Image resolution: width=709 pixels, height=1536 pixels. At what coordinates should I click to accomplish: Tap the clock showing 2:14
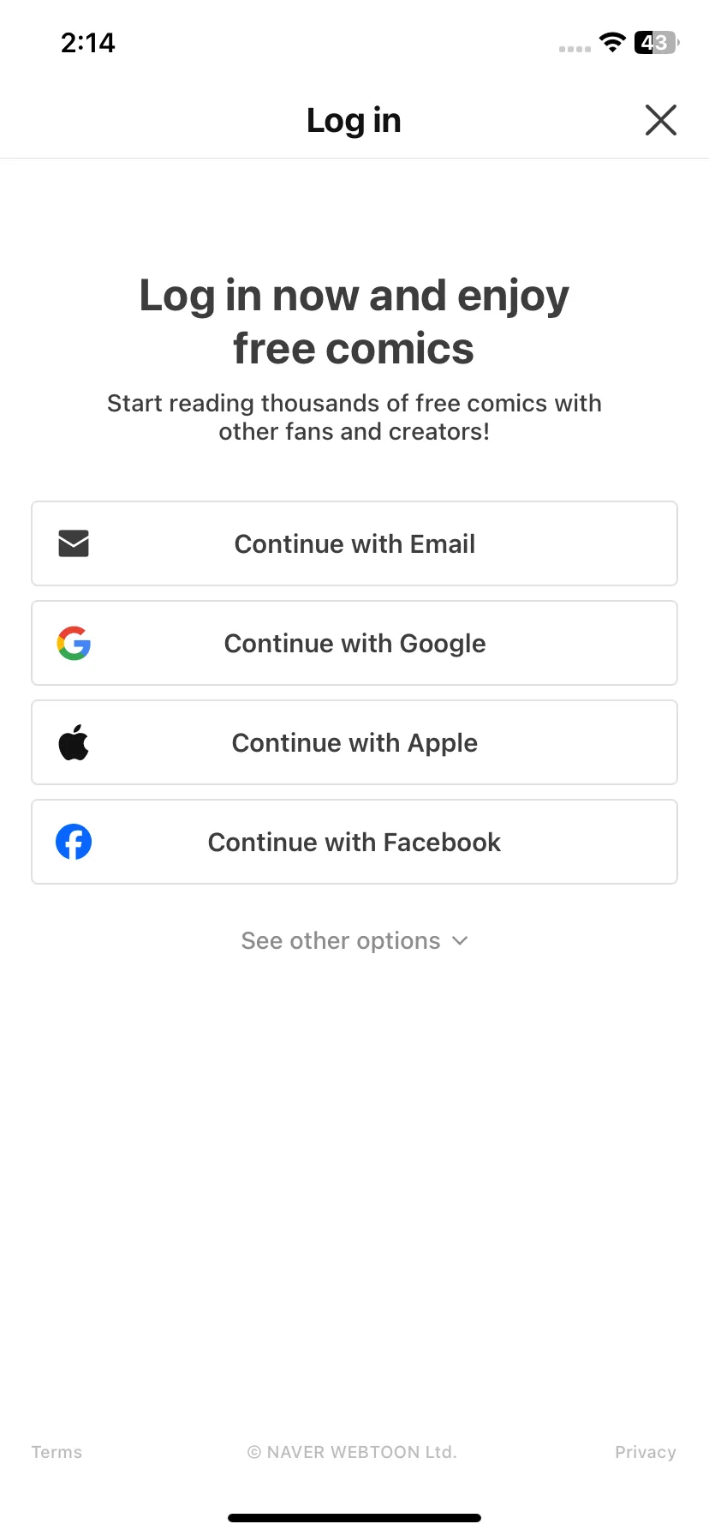(87, 42)
